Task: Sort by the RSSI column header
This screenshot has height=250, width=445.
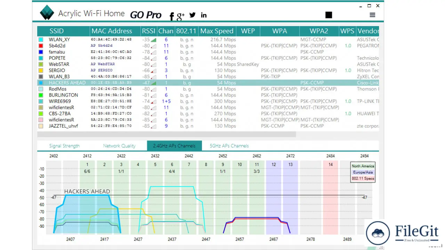Action: pos(149,31)
